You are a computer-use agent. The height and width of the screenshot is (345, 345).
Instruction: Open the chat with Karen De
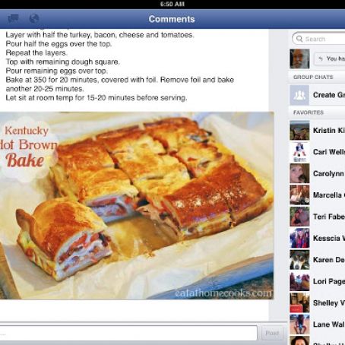(317, 260)
